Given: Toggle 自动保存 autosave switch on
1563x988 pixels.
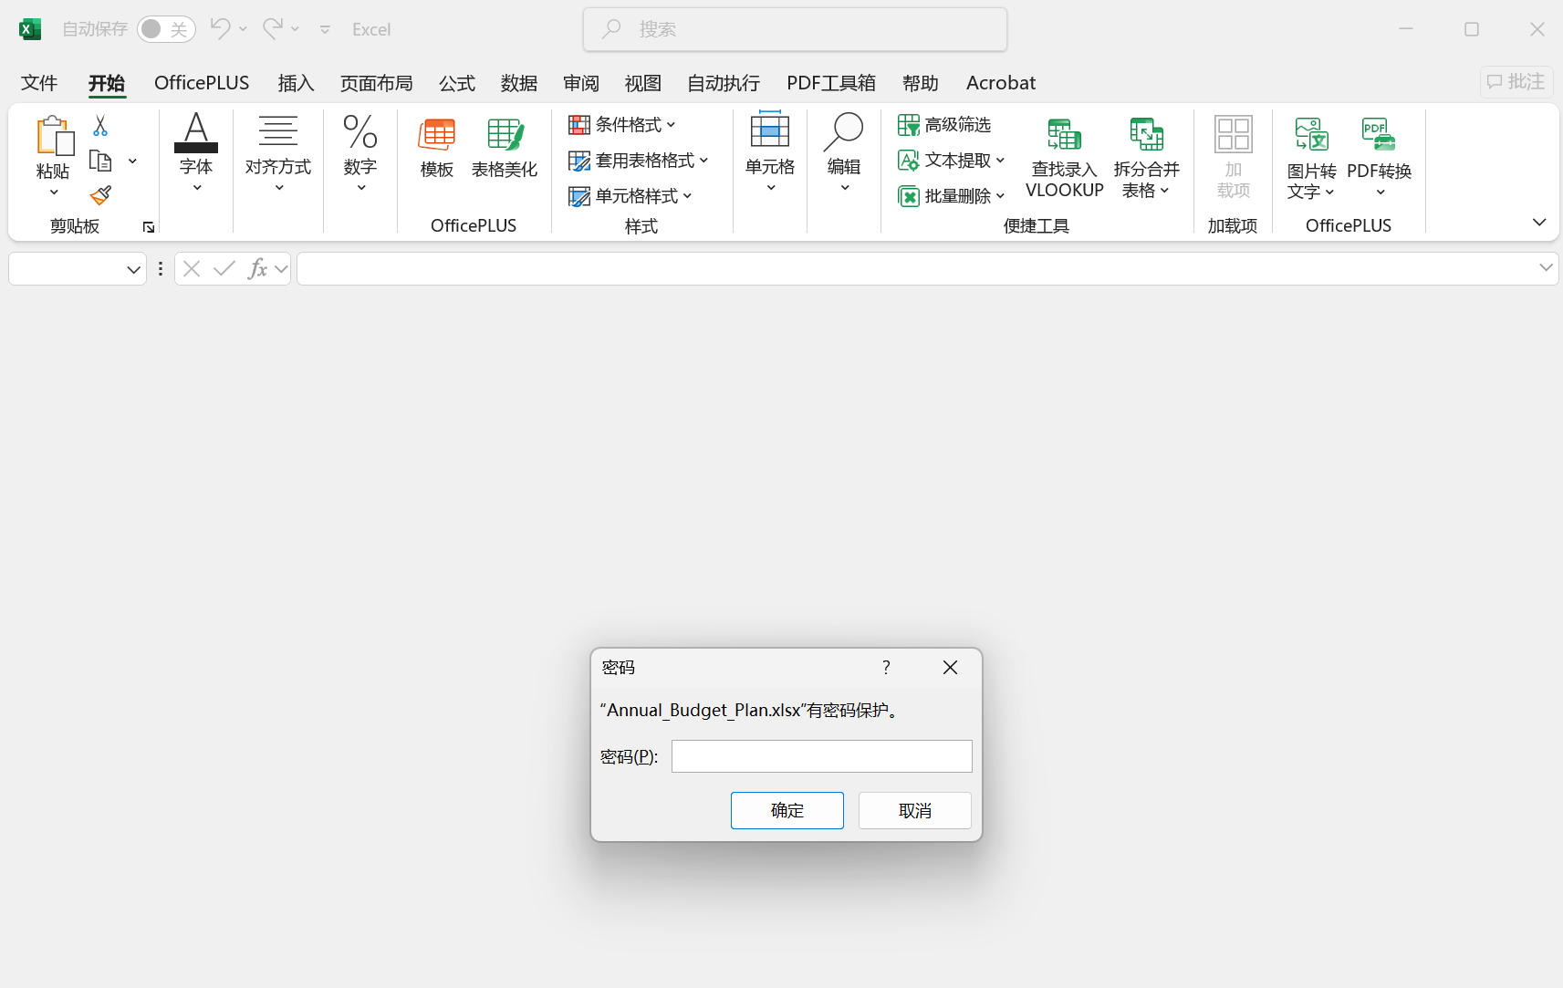Looking at the screenshot, I should point(166,28).
